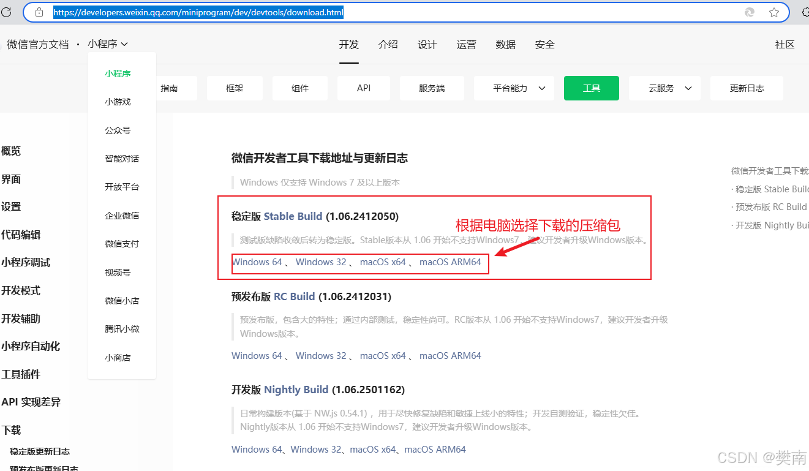Download RC Build Windows 64
Image resolution: width=809 pixels, height=471 pixels.
(257, 356)
